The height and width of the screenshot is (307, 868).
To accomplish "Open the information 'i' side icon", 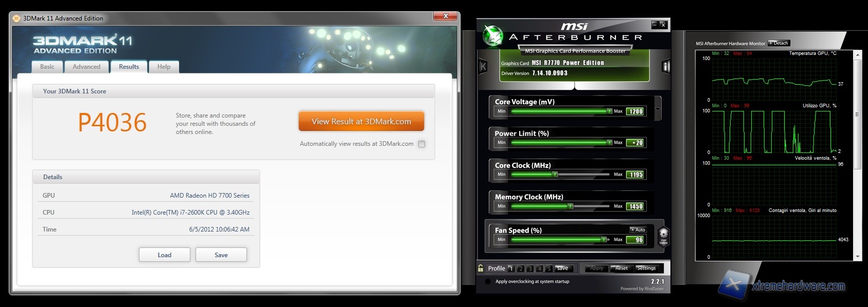I will (x=665, y=66).
